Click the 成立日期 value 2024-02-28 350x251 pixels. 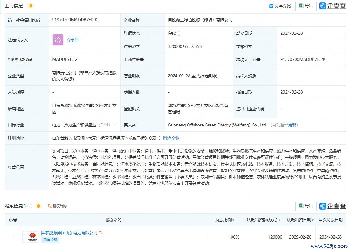pyautogui.click(x=291, y=33)
